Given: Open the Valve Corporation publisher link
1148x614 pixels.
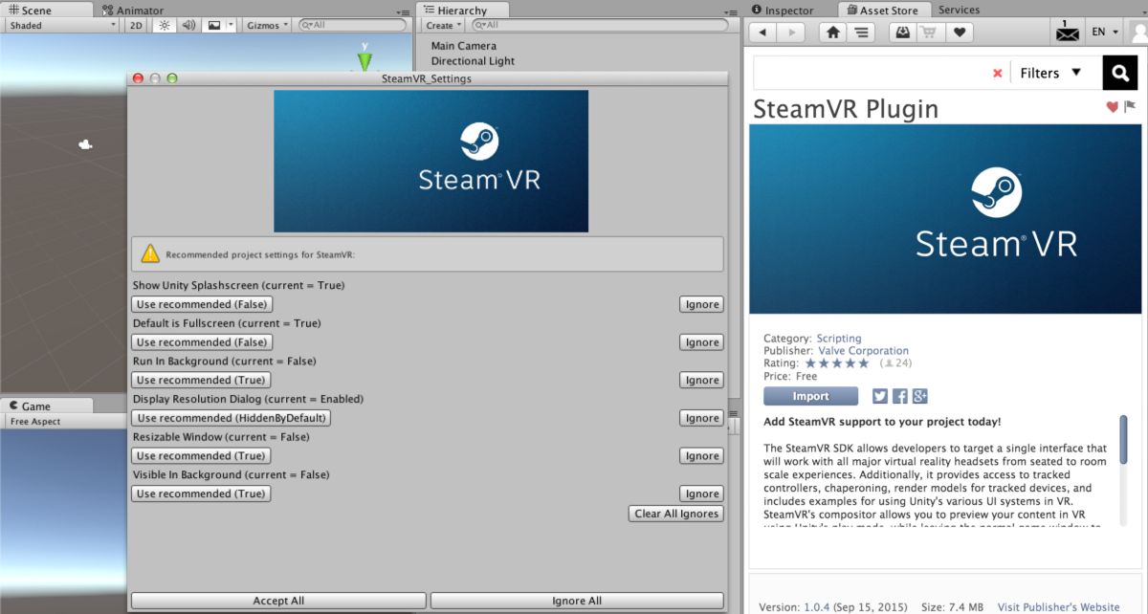Looking at the screenshot, I should coord(864,351).
